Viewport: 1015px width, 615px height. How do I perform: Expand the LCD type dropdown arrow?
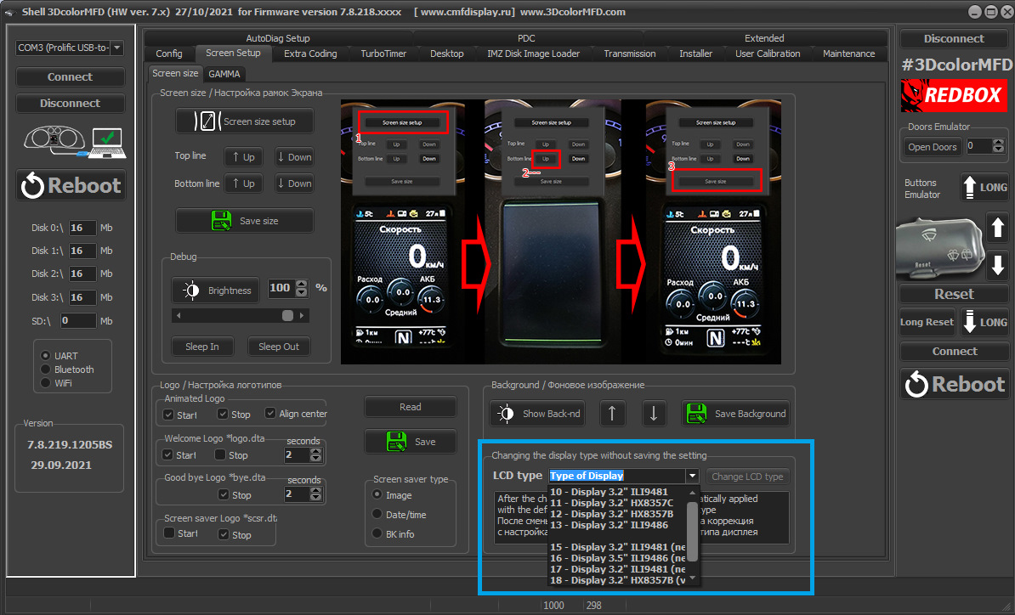pyautogui.click(x=692, y=477)
